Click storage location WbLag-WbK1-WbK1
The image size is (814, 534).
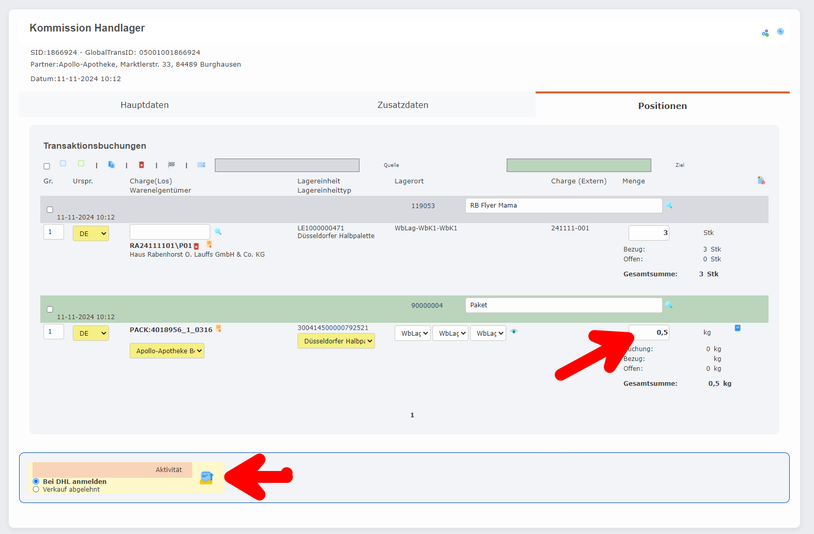426,228
